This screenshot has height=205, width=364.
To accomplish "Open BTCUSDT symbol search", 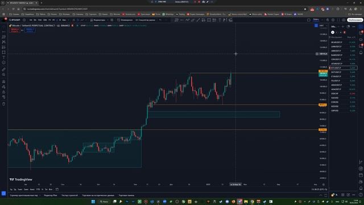I will point(14,20).
